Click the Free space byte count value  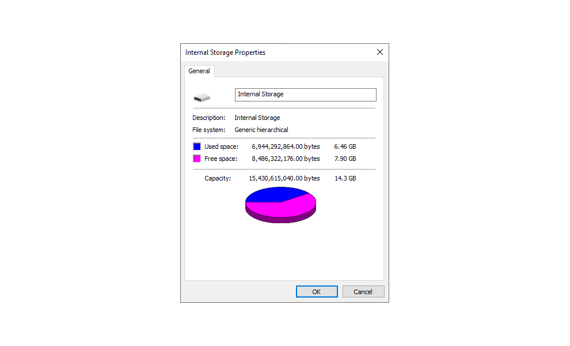[286, 159]
